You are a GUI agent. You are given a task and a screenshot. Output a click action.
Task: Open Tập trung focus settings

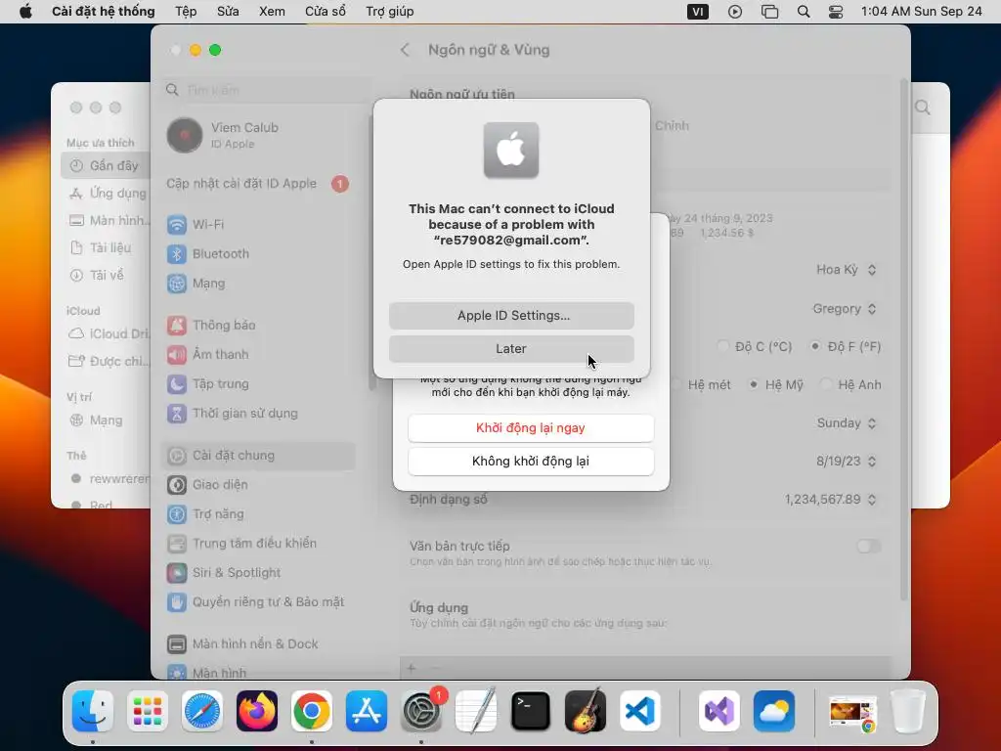[258, 383]
